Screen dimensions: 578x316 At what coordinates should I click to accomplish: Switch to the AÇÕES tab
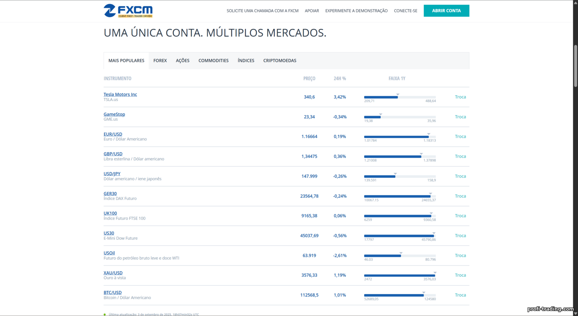183,61
